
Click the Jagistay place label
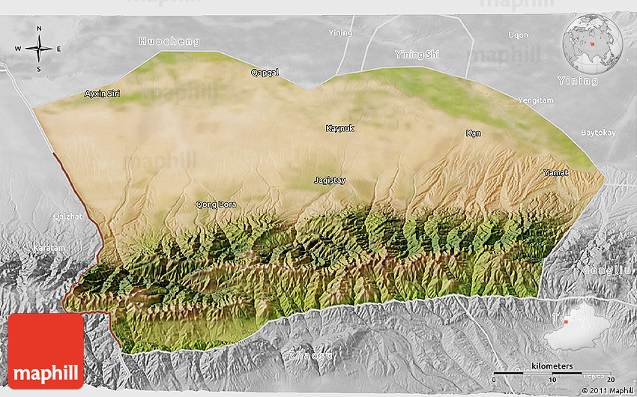[330, 180]
